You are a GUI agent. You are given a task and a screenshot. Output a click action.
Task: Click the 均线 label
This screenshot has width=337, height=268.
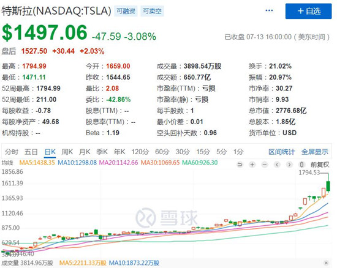(7, 163)
